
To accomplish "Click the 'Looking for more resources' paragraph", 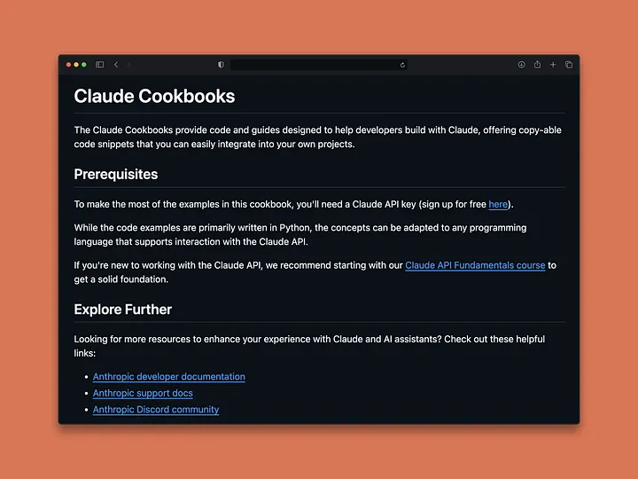I will pyautogui.click(x=309, y=346).
